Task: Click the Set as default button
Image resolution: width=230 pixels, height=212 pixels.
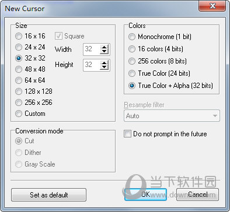Action: pyautogui.click(x=48, y=195)
